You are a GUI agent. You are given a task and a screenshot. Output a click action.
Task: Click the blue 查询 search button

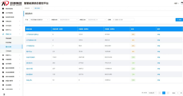pyautogui.click(x=179, y=20)
